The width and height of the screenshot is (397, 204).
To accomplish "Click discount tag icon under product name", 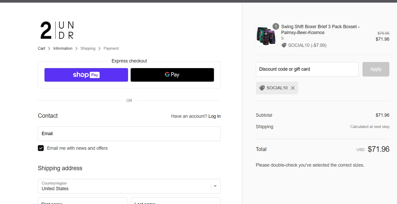I will tap(284, 45).
